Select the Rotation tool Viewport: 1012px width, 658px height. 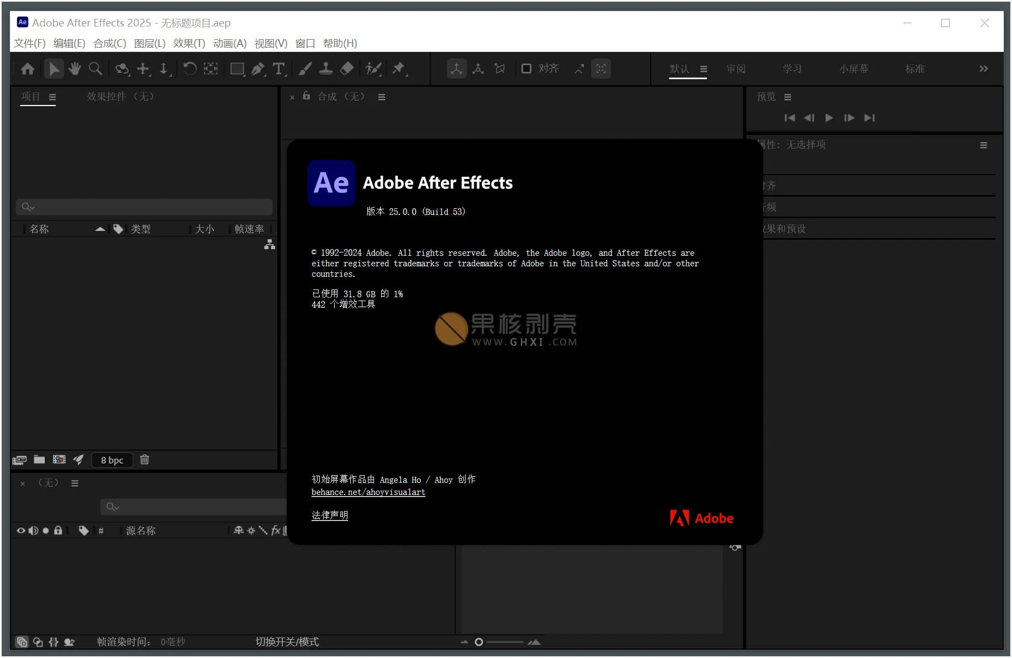tap(189, 69)
